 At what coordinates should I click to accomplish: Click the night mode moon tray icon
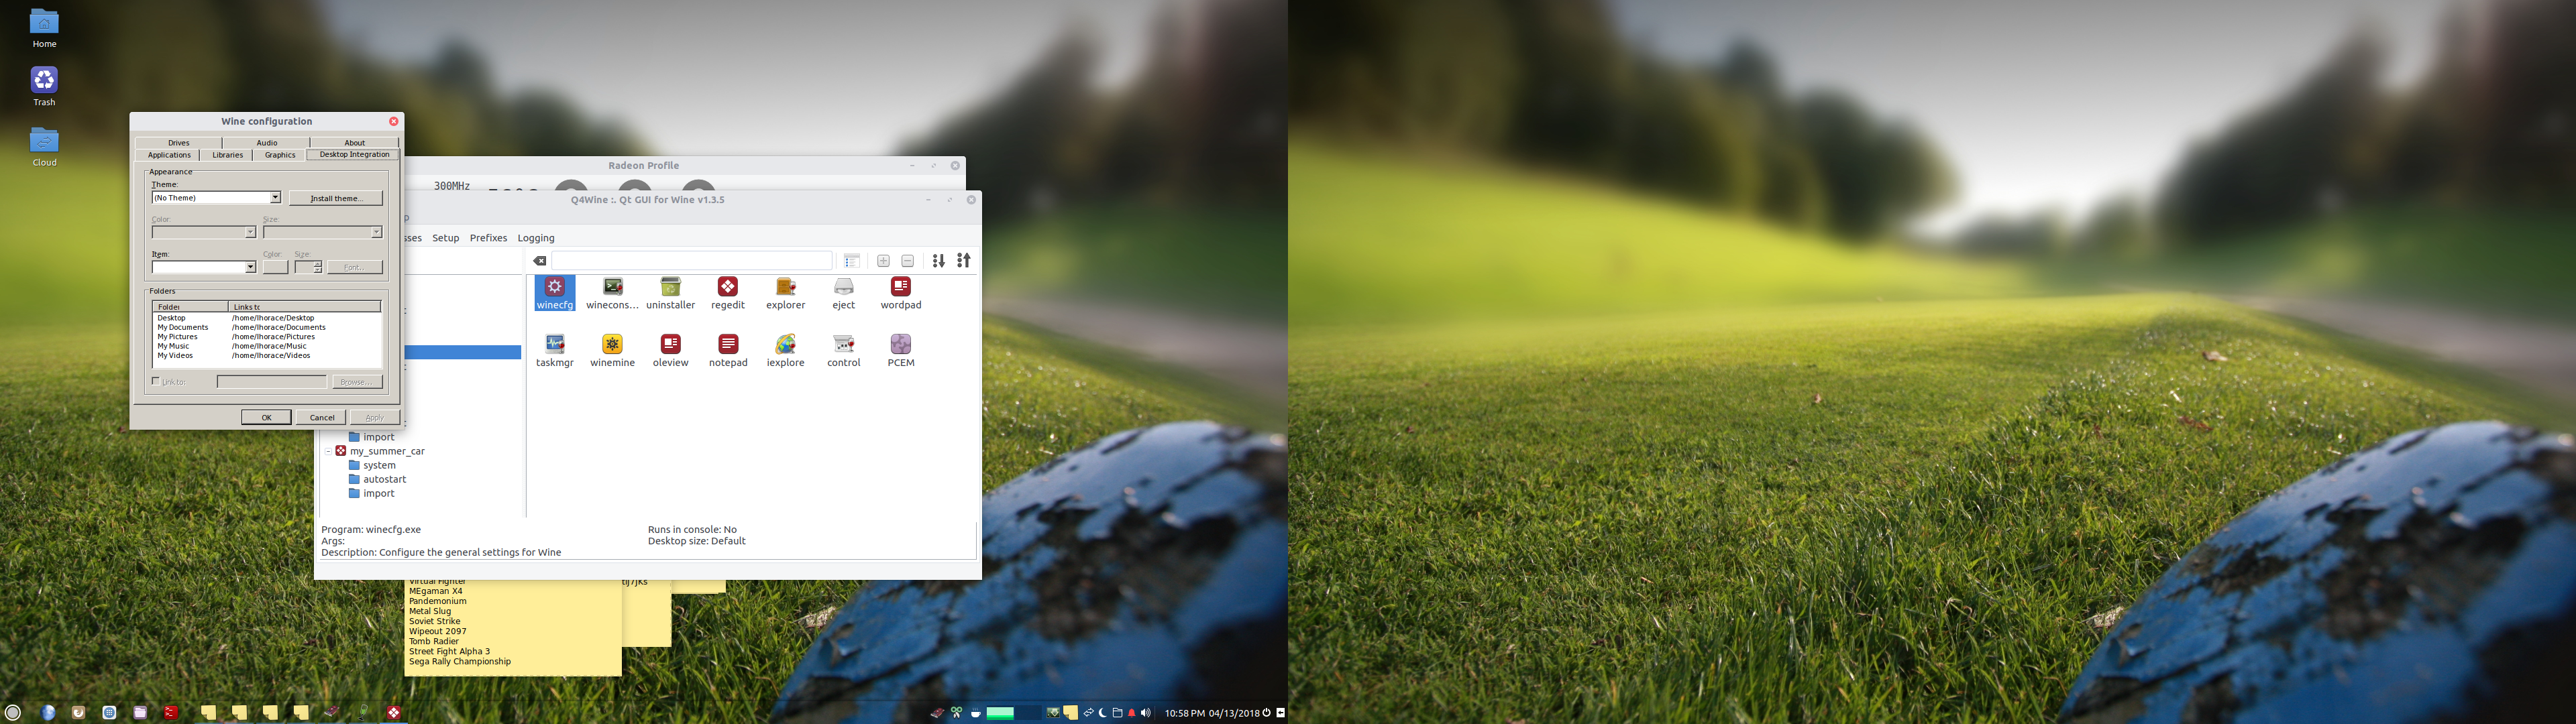[1103, 713]
